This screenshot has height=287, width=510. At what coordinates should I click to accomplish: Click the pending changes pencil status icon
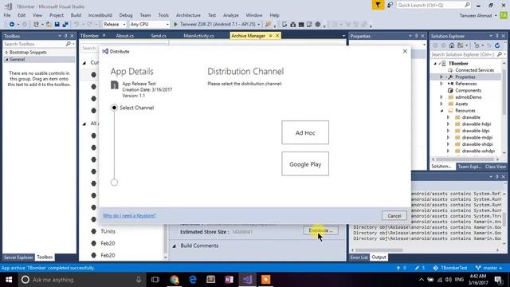420,268
